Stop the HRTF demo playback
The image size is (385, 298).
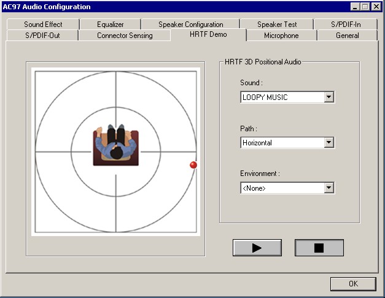click(319, 248)
